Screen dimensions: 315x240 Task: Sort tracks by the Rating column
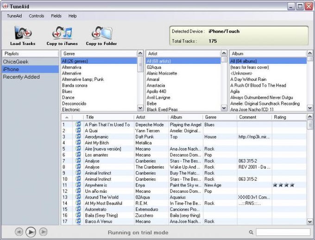289,117
